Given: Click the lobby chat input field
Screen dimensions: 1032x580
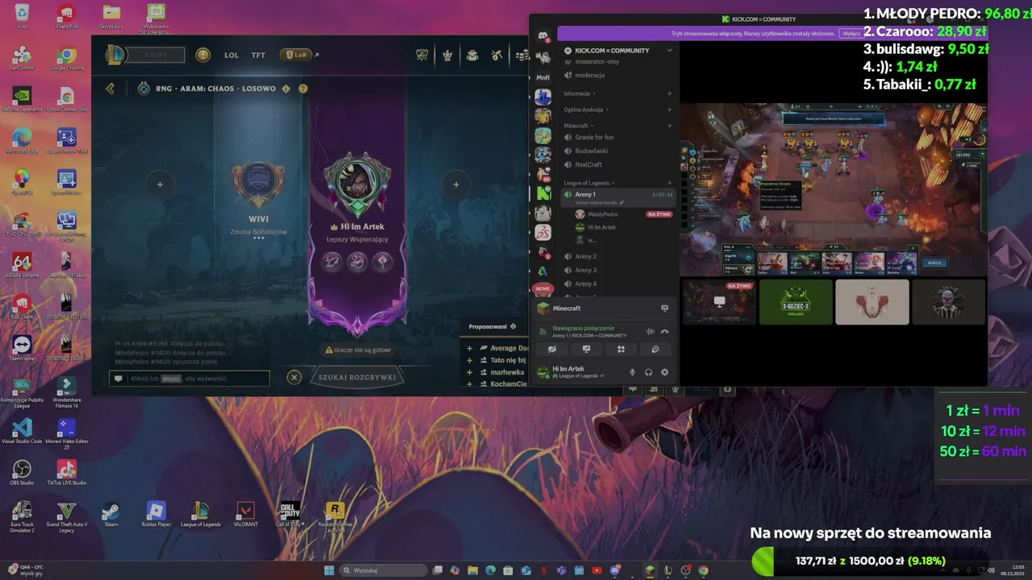Looking at the screenshot, I should point(189,378).
